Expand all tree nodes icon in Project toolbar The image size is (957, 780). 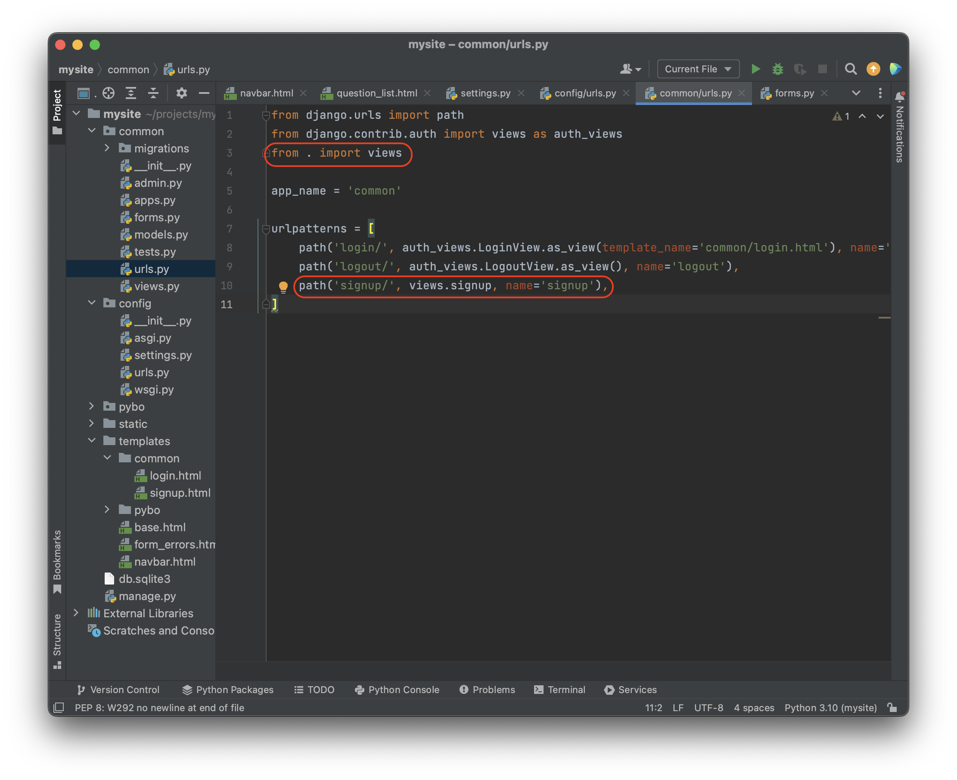(131, 93)
